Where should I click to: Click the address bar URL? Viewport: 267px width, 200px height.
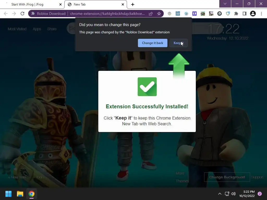point(107,14)
